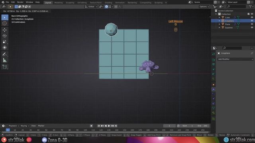255x143 pixels.
Task: Expand the Cube item in outliner
Action: 219,17
